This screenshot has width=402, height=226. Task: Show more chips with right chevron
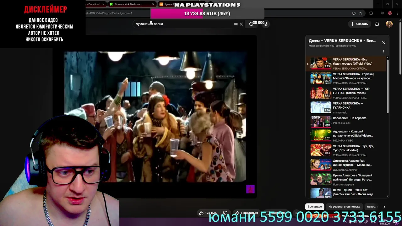click(x=384, y=207)
